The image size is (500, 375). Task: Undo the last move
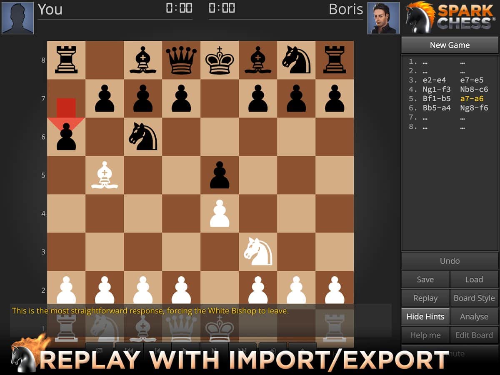click(x=450, y=261)
